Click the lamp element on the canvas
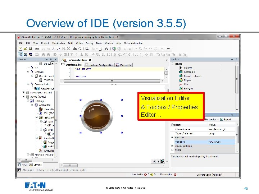This screenshot has height=194, width=259. point(97,116)
